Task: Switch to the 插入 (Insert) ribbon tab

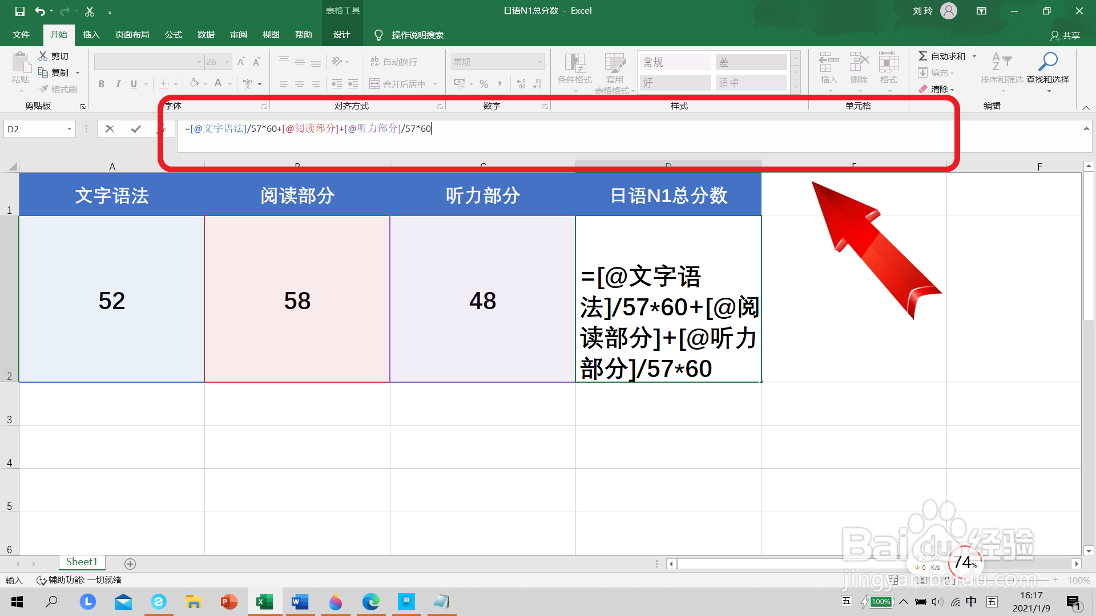Action: point(91,35)
